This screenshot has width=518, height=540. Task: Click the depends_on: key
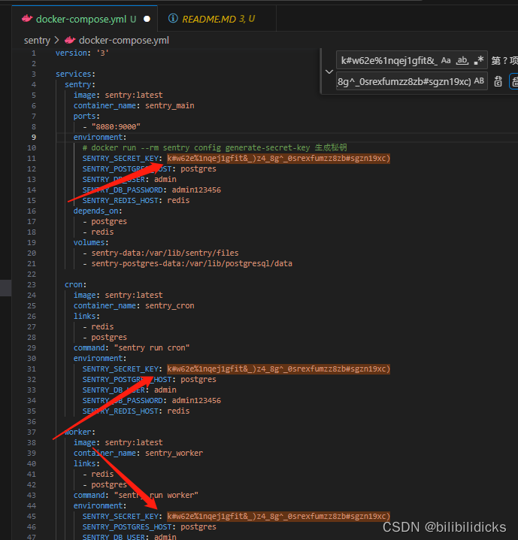(98, 211)
